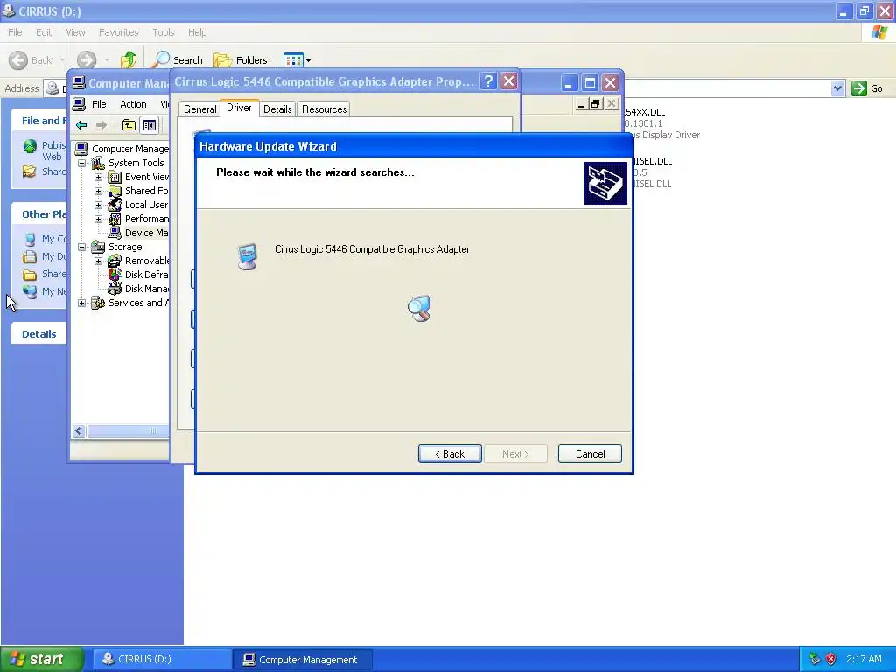Image resolution: width=896 pixels, height=672 pixels.
Task: Click the help question mark in properties title bar
Action: click(488, 81)
